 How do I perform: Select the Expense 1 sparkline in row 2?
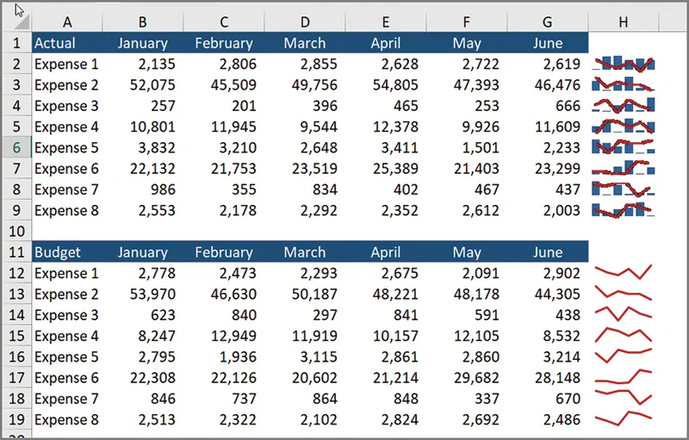[624, 64]
